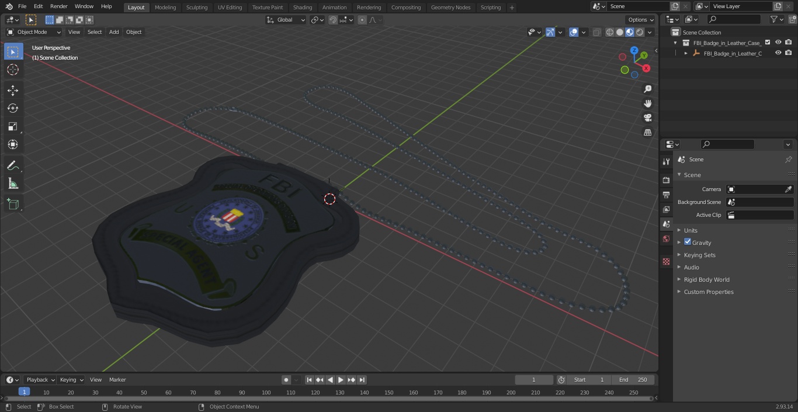Select the Add Cube tool

13,205
